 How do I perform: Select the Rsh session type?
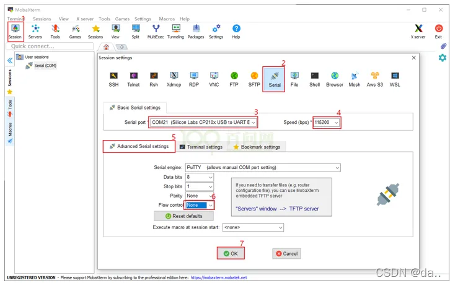[154, 79]
